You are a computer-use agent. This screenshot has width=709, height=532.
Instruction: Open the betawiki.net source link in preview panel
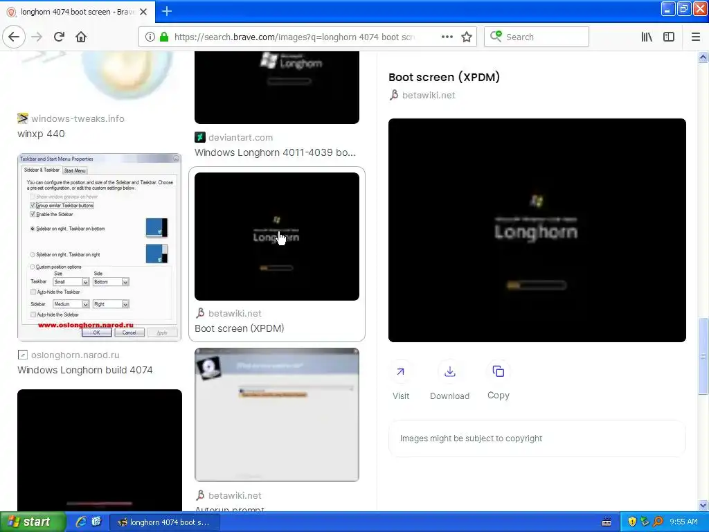[x=429, y=95]
